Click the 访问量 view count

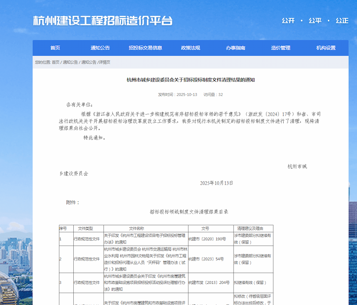(x=213, y=94)
